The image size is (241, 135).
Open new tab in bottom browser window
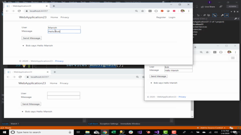point(55,72)
